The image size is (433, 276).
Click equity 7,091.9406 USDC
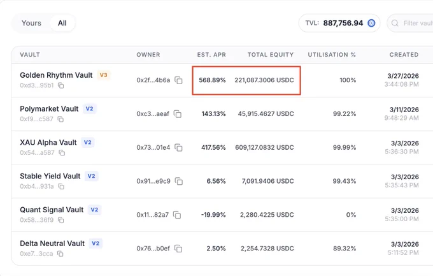pyautogui.click(x=268, y=181)
